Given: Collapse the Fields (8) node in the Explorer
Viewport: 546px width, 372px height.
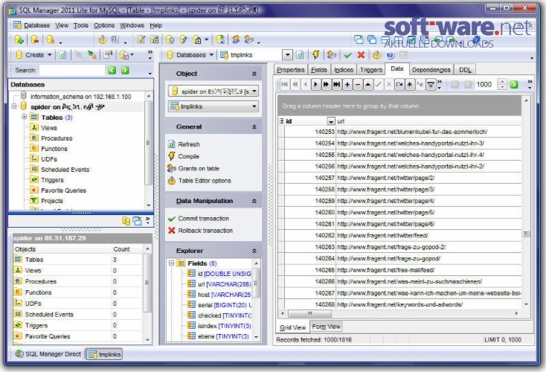Looking at the screenshot, I should [x=171, y=263].
